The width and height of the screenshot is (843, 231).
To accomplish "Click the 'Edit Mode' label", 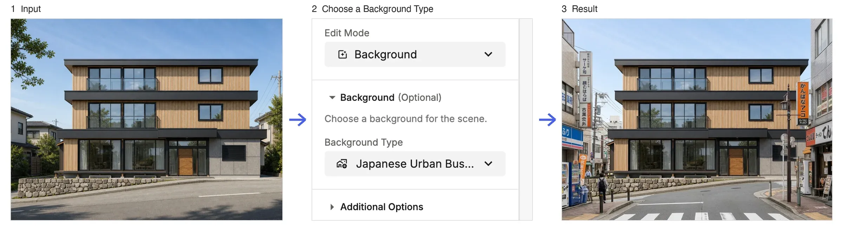I will (347, 33).
